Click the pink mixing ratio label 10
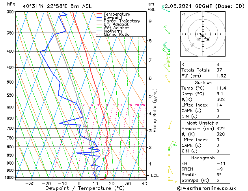The height and width of the screenshot is (191, 248). point(120,105)
